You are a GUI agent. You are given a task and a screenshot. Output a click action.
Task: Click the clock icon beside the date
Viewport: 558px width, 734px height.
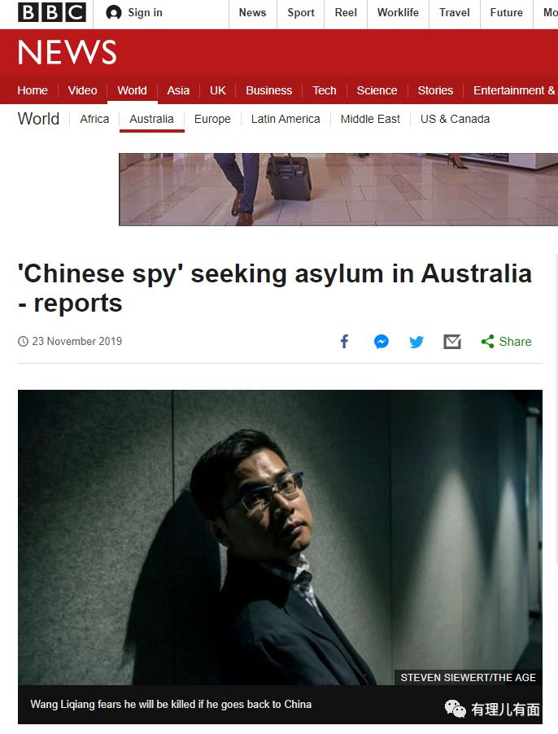[x=23, y=341]
